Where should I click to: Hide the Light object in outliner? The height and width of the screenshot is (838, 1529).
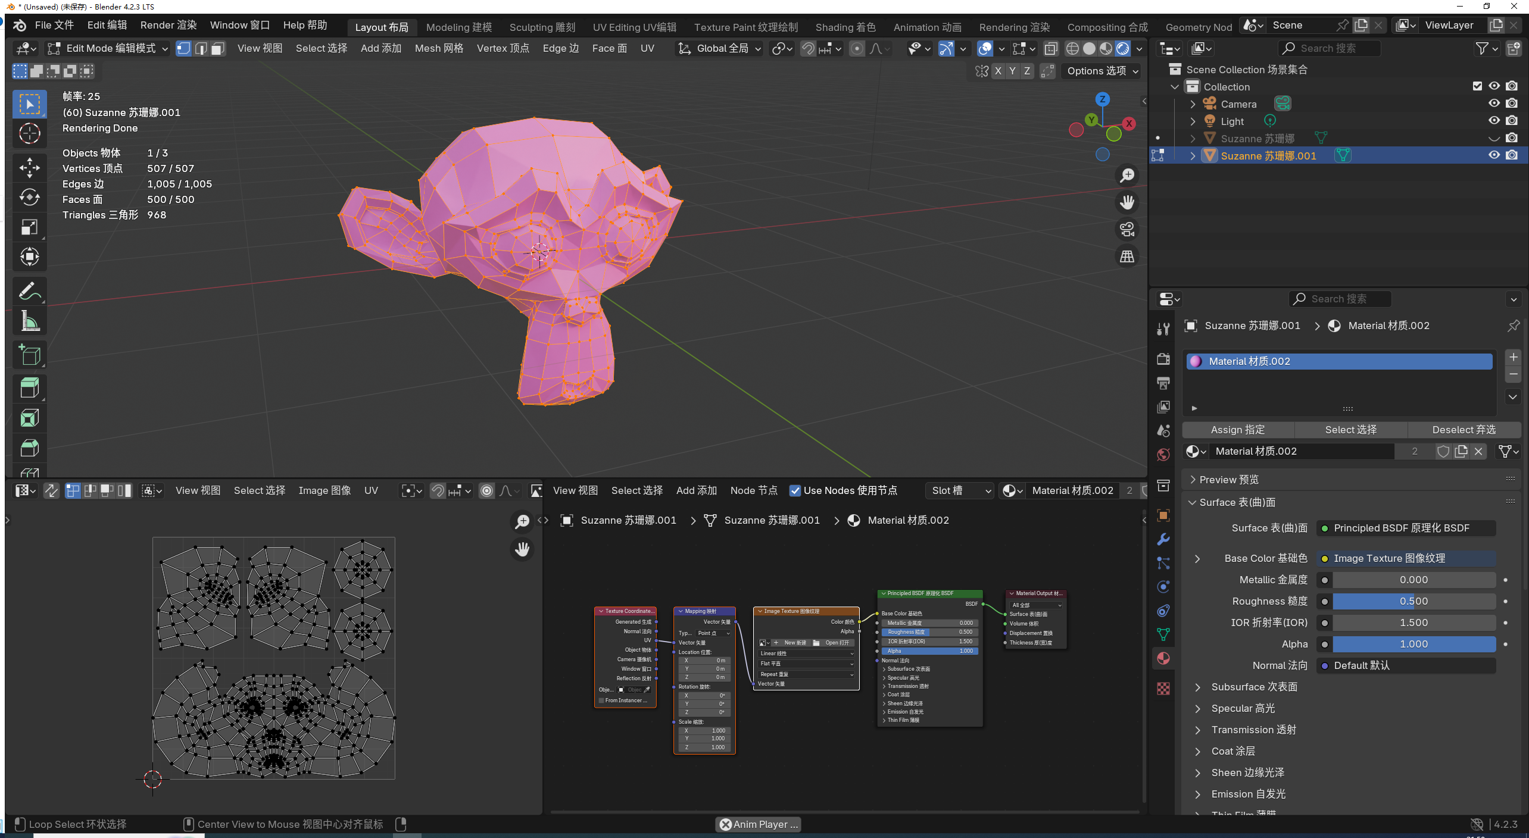[x=1494, y=121]
